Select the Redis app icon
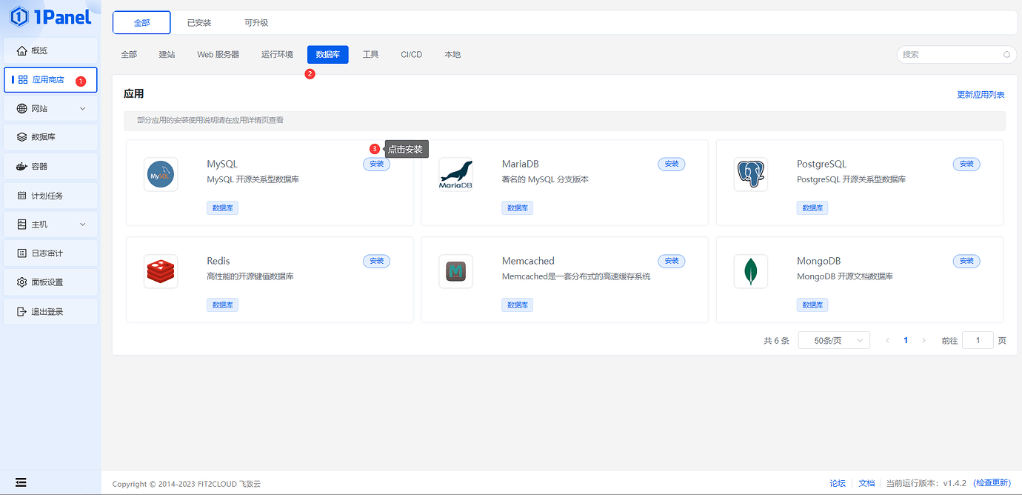 (x=161, y=271)
